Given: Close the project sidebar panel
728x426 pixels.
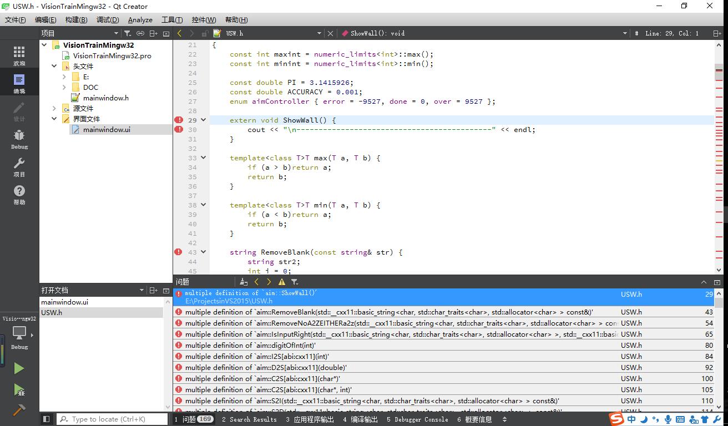Looking at the screenshot, I should tap(166, 33).
